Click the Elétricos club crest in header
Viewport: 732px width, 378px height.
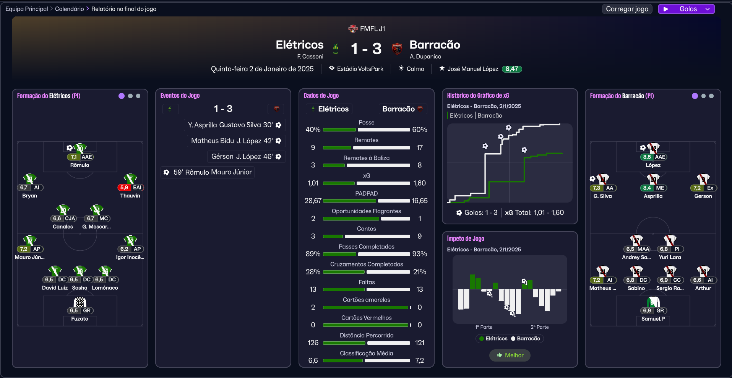(x=336, y=49)
